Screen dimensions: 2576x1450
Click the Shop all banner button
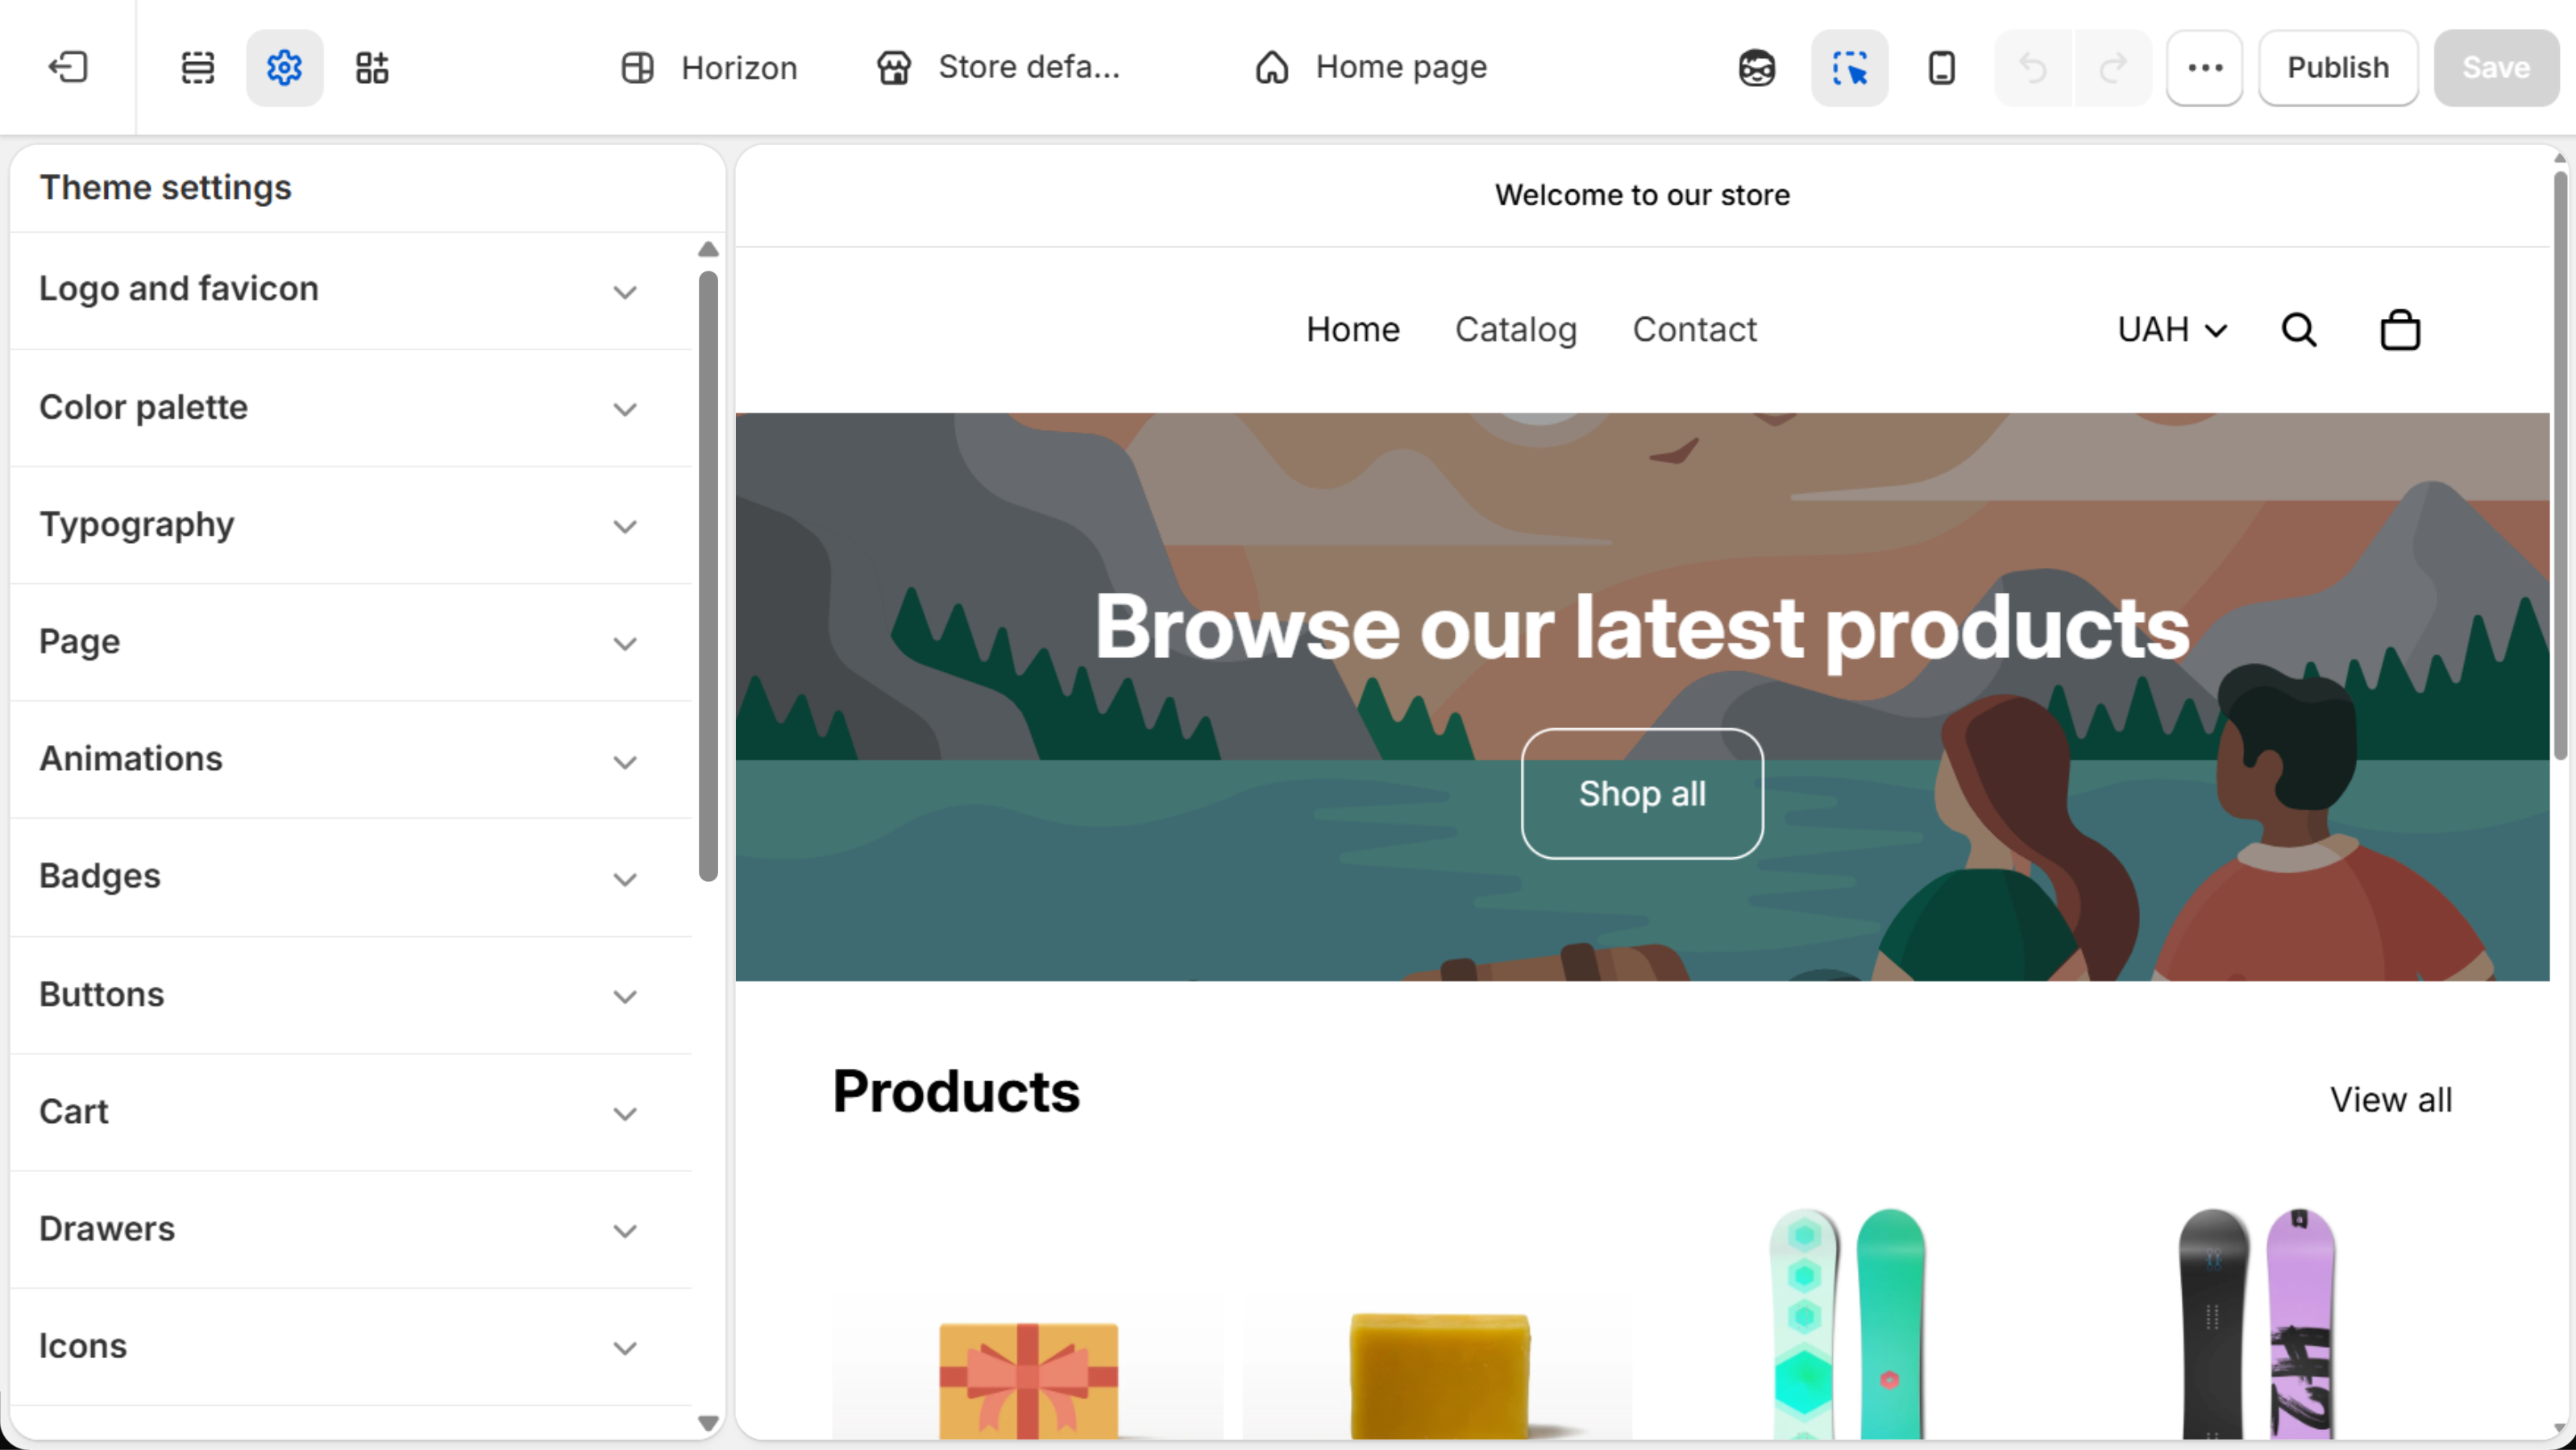[x=1642, y=793]
